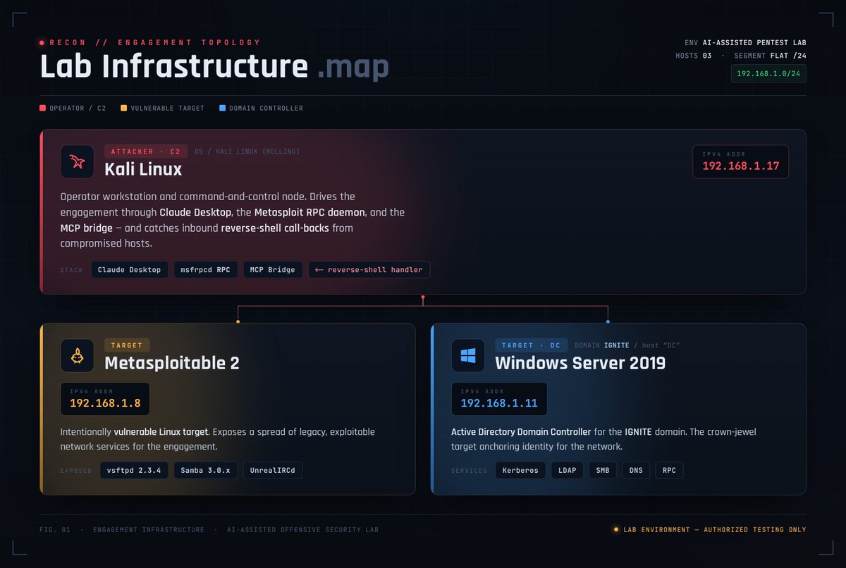The image size is (846, 568).
Task: Click the OS / KALI LINUX (ROLLING) label
Action: (247, 151)
